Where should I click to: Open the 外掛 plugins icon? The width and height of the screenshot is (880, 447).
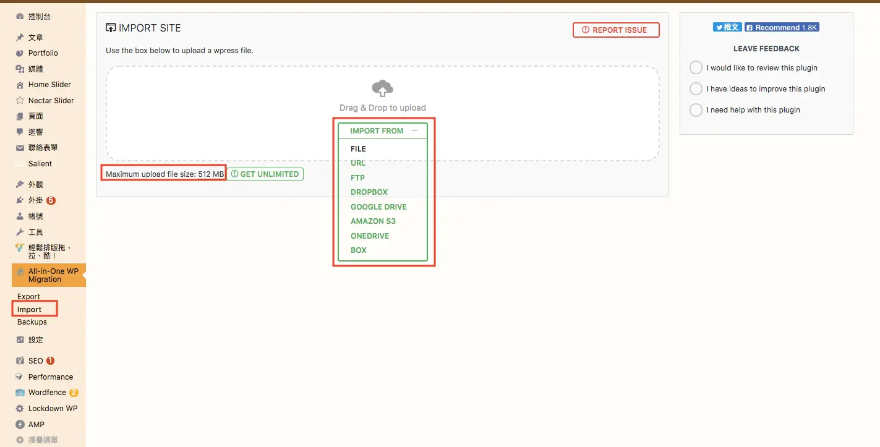[x=20, y=200]
